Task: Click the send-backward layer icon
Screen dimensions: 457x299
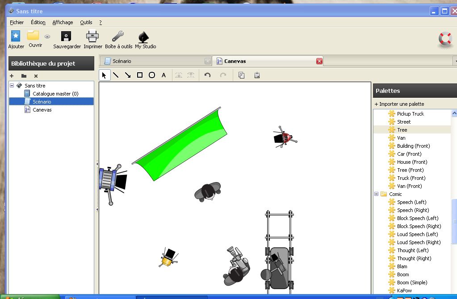Action: (191, 75)
